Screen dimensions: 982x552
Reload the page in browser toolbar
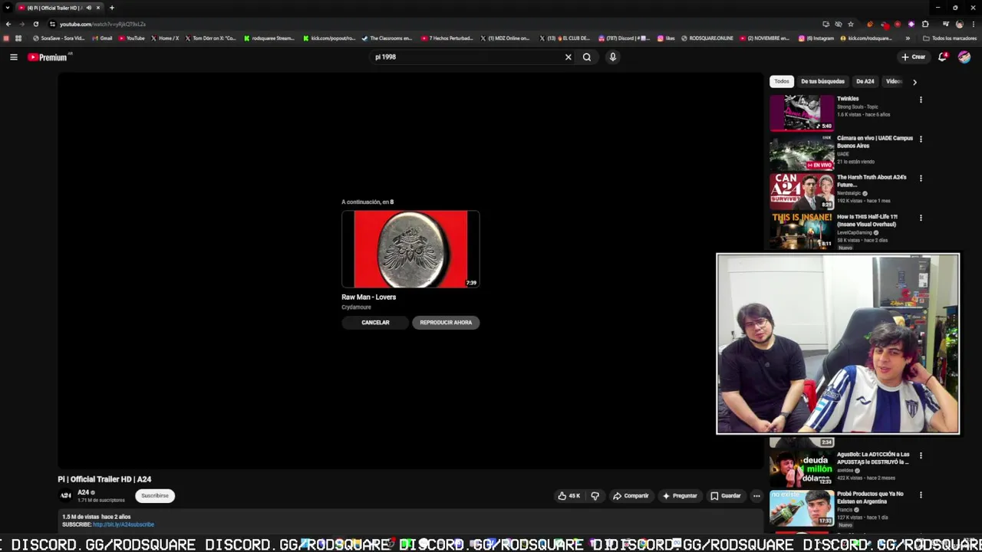point(35,24)
